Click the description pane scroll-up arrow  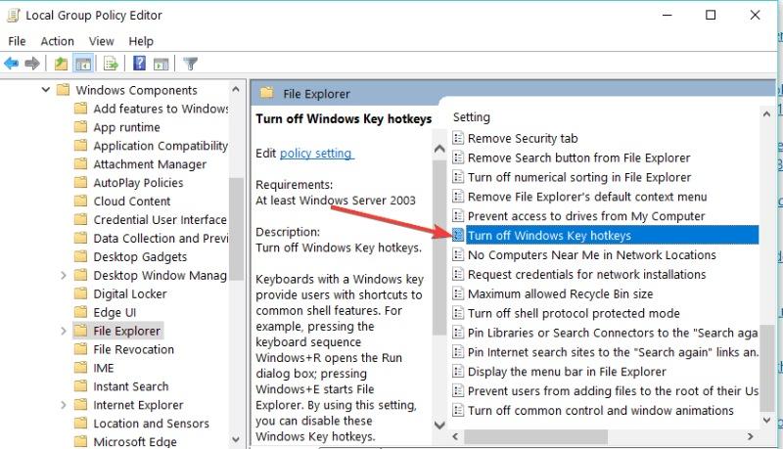[x=439, y=148]
